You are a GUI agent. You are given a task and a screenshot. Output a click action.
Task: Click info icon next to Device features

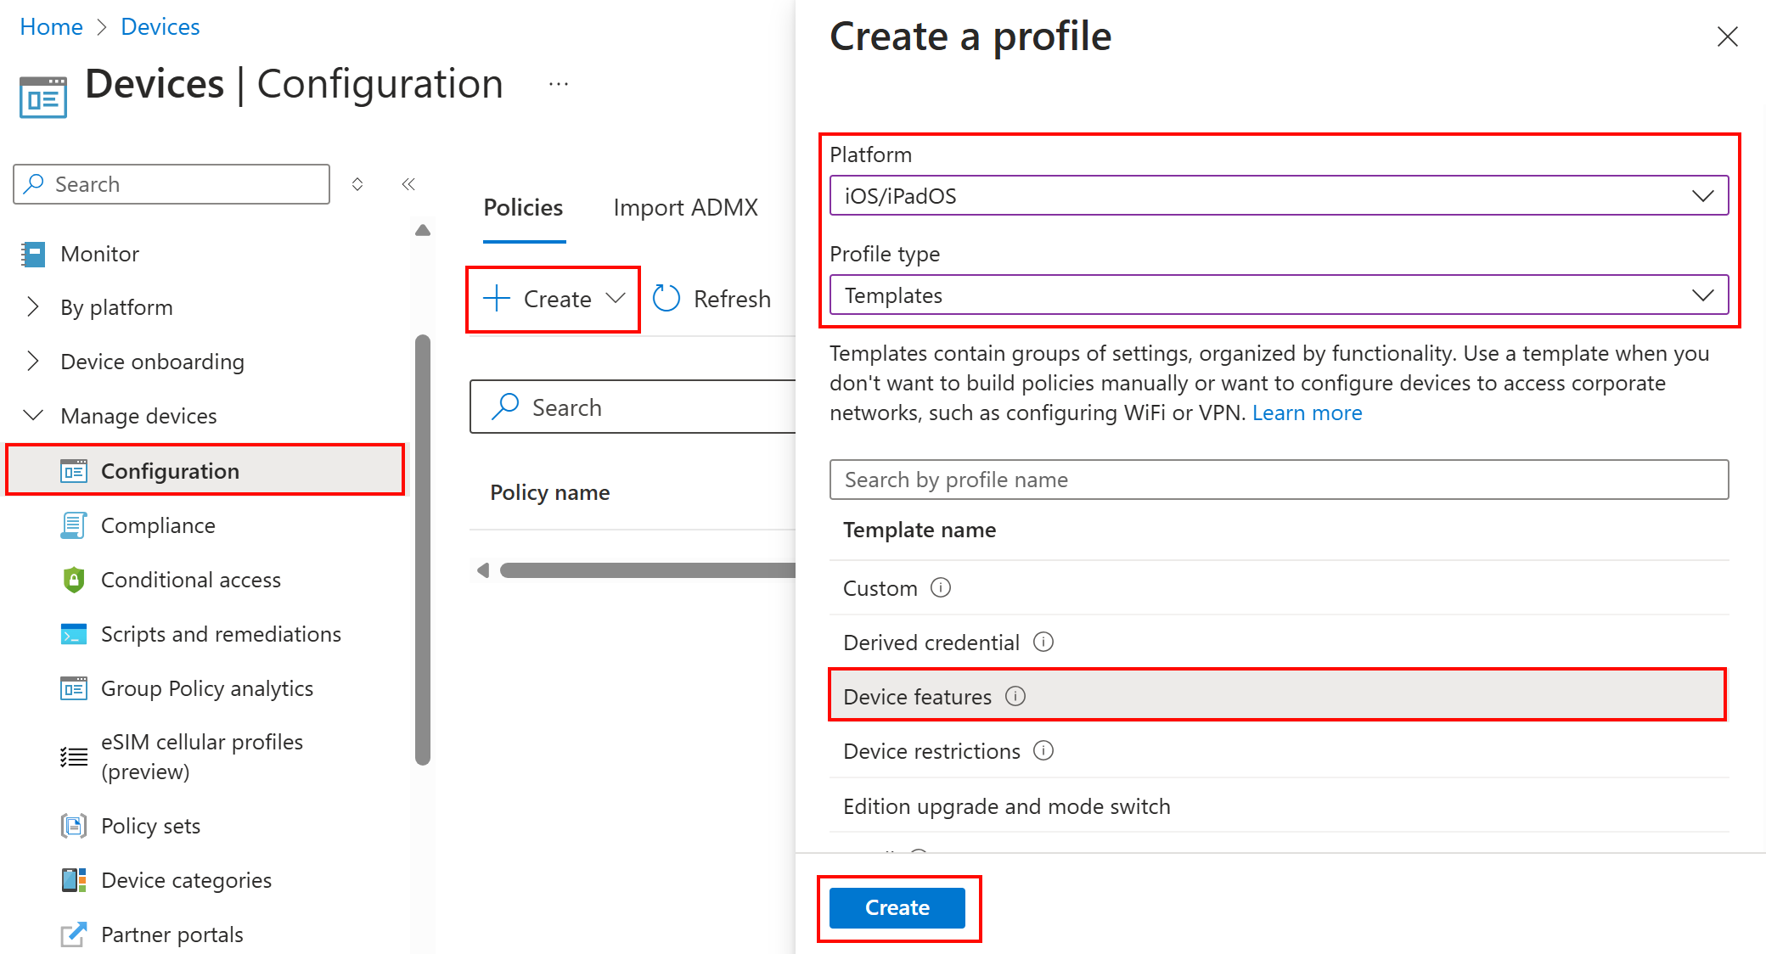pyautogui.click(x=1015, y=696)
